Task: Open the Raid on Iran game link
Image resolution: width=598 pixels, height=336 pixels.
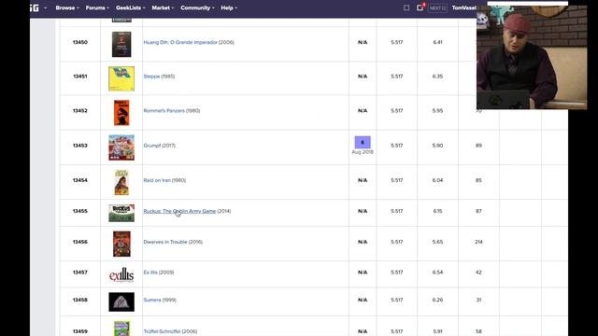Action: [157, 180]
